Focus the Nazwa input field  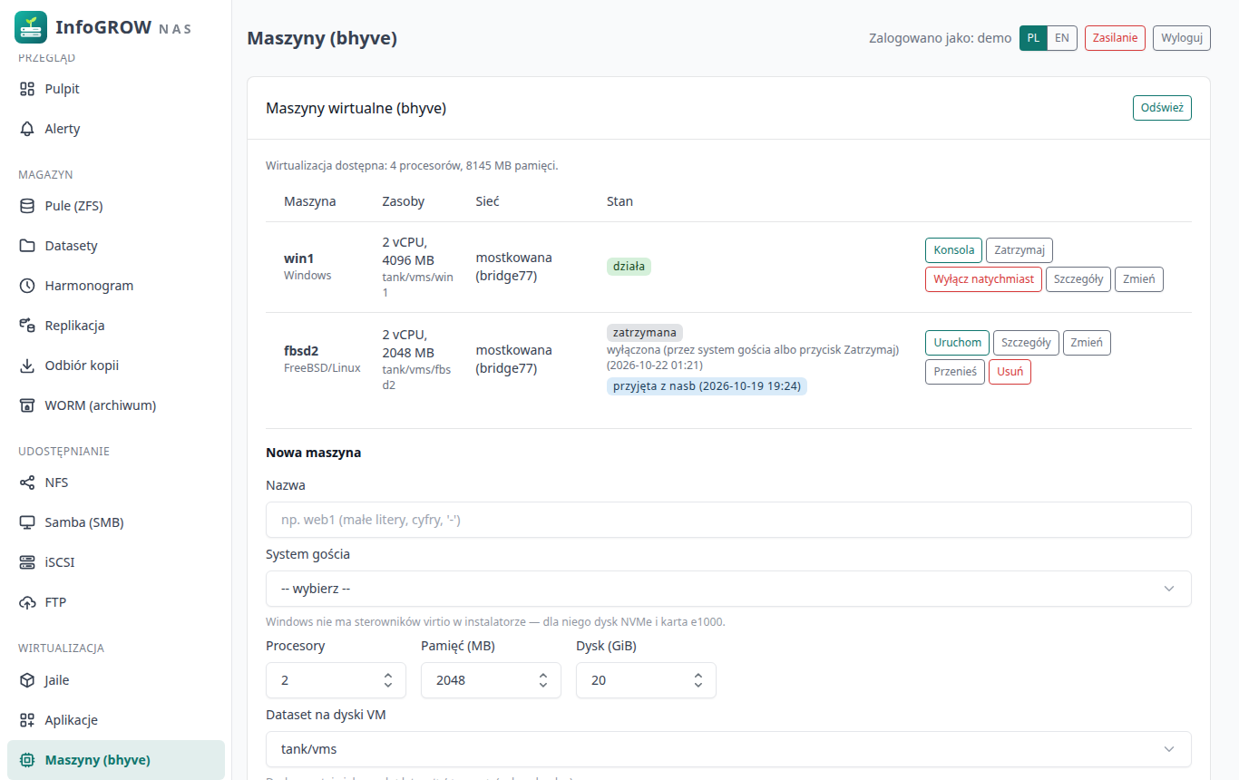click(728, 520)
